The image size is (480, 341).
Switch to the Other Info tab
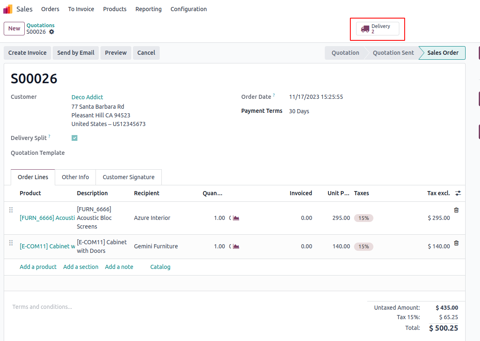click(75, 177)
